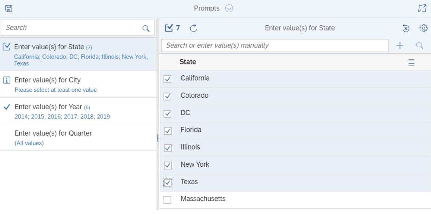Click the panel splitter drag handle
Screen dimensions: 431x214
pos(158,138)
